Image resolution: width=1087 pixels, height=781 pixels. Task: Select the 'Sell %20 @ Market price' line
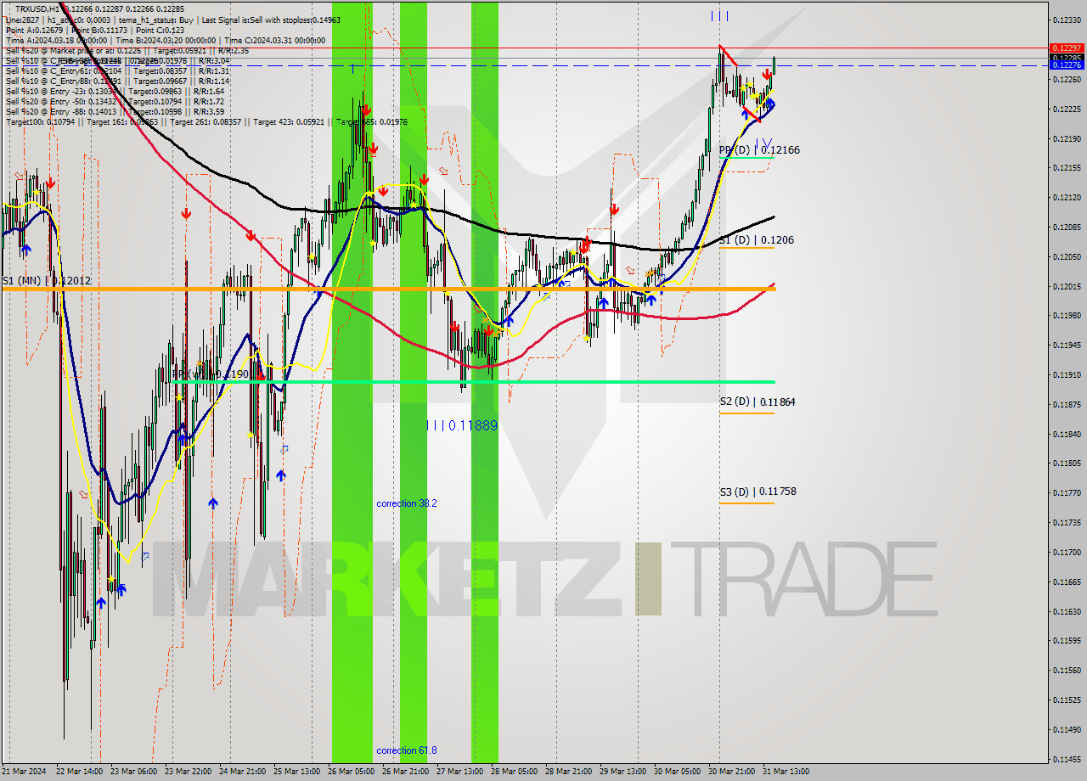(x=127, y=50)
